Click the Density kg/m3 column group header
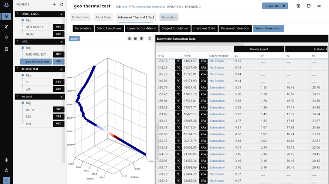329x184 pixels. pos(259,49)
